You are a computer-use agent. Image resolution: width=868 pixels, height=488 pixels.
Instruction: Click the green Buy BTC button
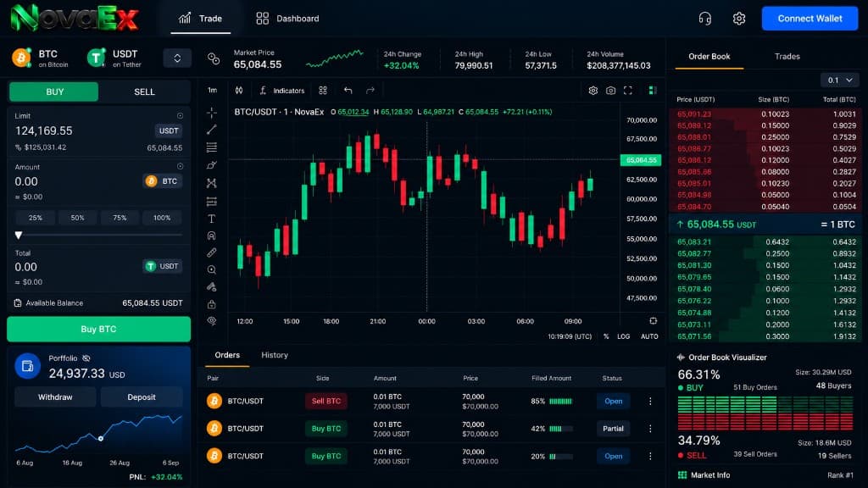click(98, 330)
